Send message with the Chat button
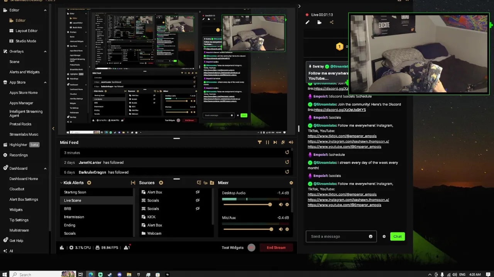 tap(398, 237)
